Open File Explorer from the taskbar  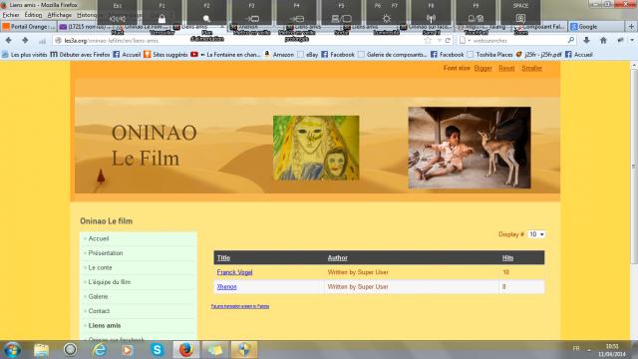41,350
